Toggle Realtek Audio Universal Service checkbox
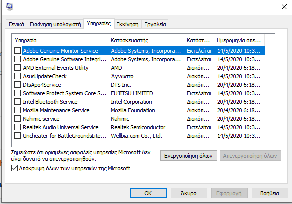 18,127
